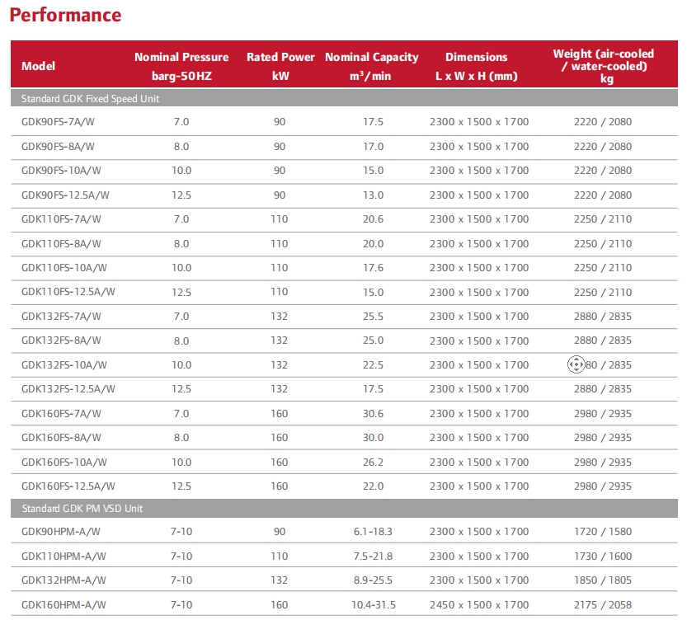Image resolution: width=687 pixels, height=620 pixels.
Task: Click capacity 25.5 in GDK132FS-7A/W row
Action: [x=373, y=316]
